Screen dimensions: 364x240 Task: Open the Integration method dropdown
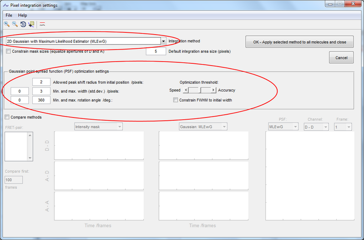point(163,41)
